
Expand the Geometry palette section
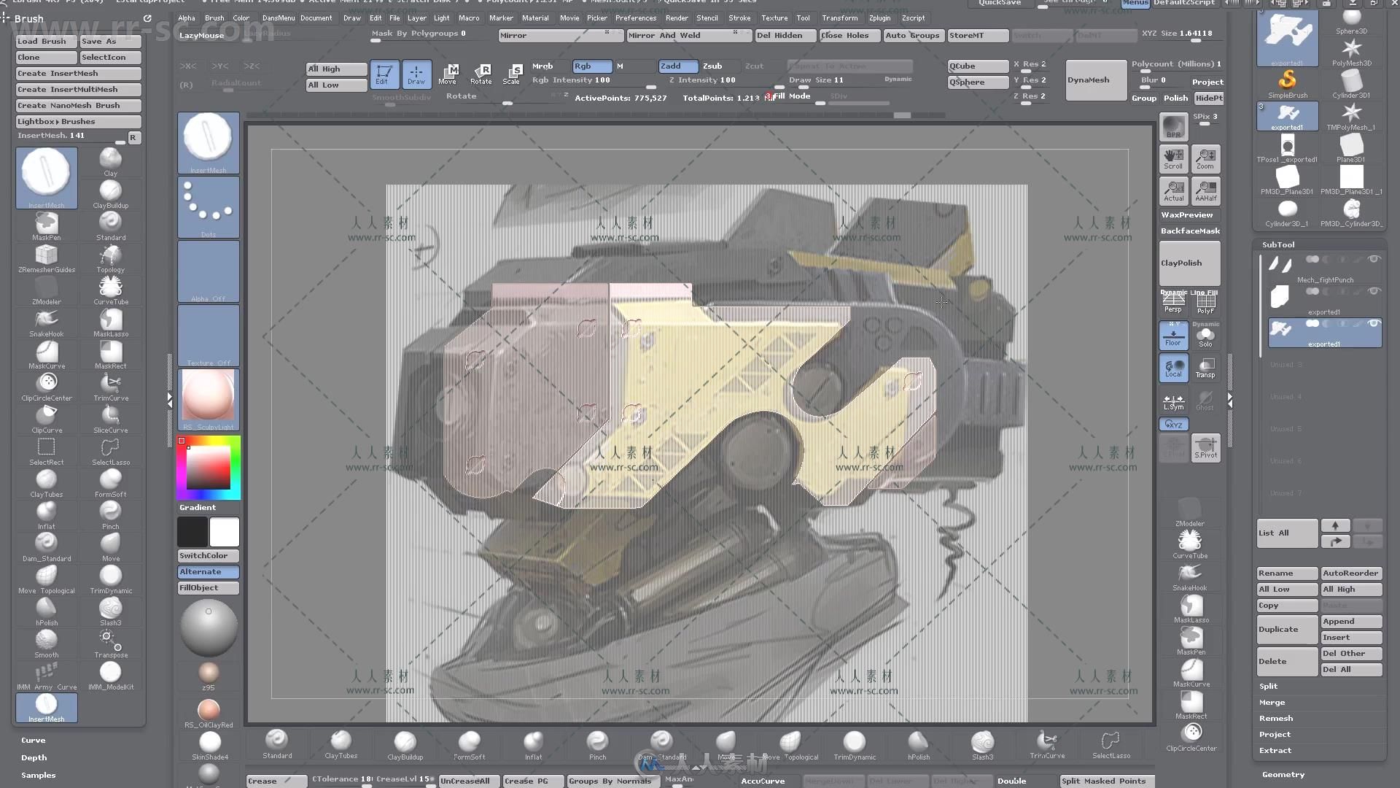[1283, 774]
